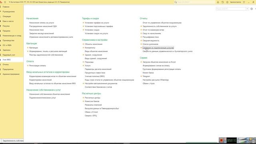The height and width of the screenshot is (144, 256).
Task: Open Расшифровка пени report
Action: click(151, 37)
